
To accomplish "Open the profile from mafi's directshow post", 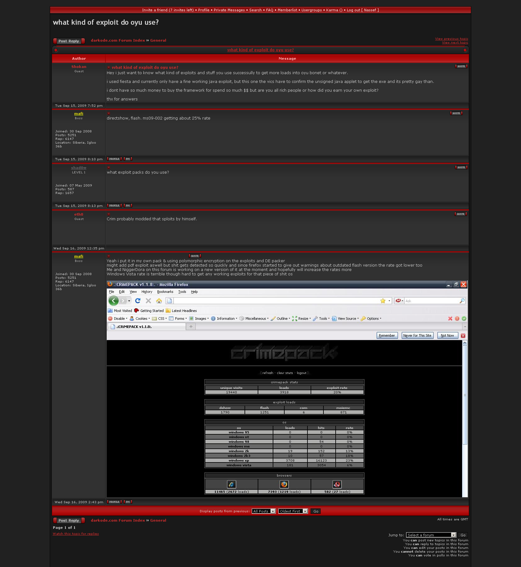I will [x=114, y=159].
